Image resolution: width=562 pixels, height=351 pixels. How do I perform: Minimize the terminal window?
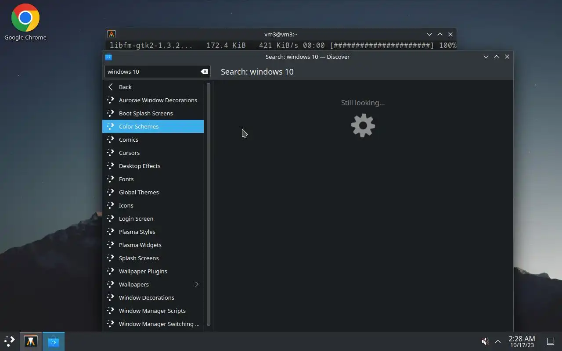[x=429, y=34]
